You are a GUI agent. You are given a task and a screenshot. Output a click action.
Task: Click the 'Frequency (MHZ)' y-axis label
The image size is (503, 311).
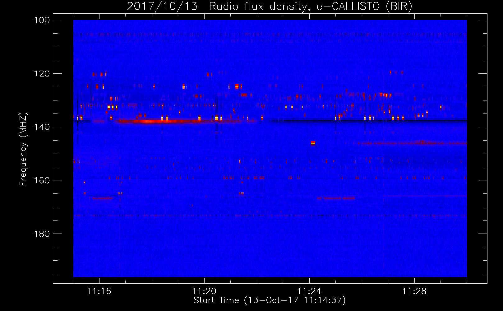tap(23, 149)
